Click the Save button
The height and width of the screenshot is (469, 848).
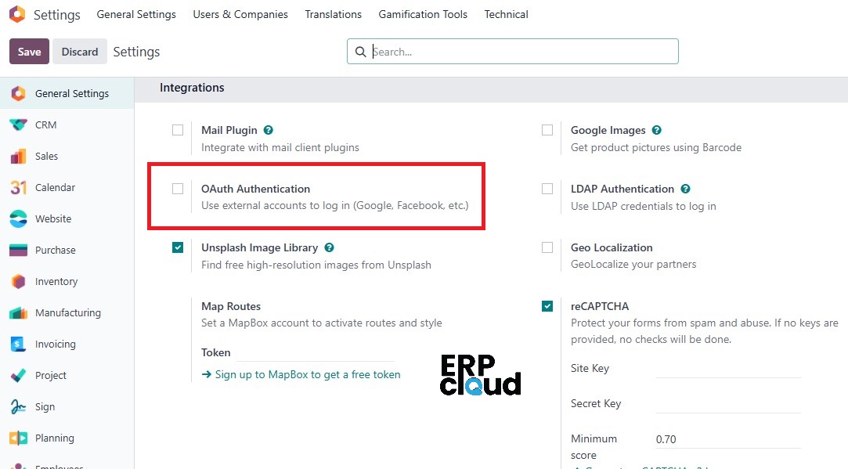(29, 52)
